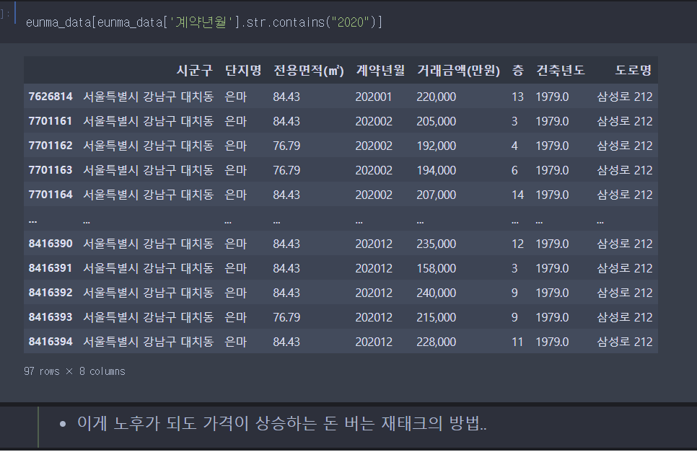Click the 전용면적(㎡) column header
Screen dimensions: 697x452
pyautogui.click(x=309, y=70)
